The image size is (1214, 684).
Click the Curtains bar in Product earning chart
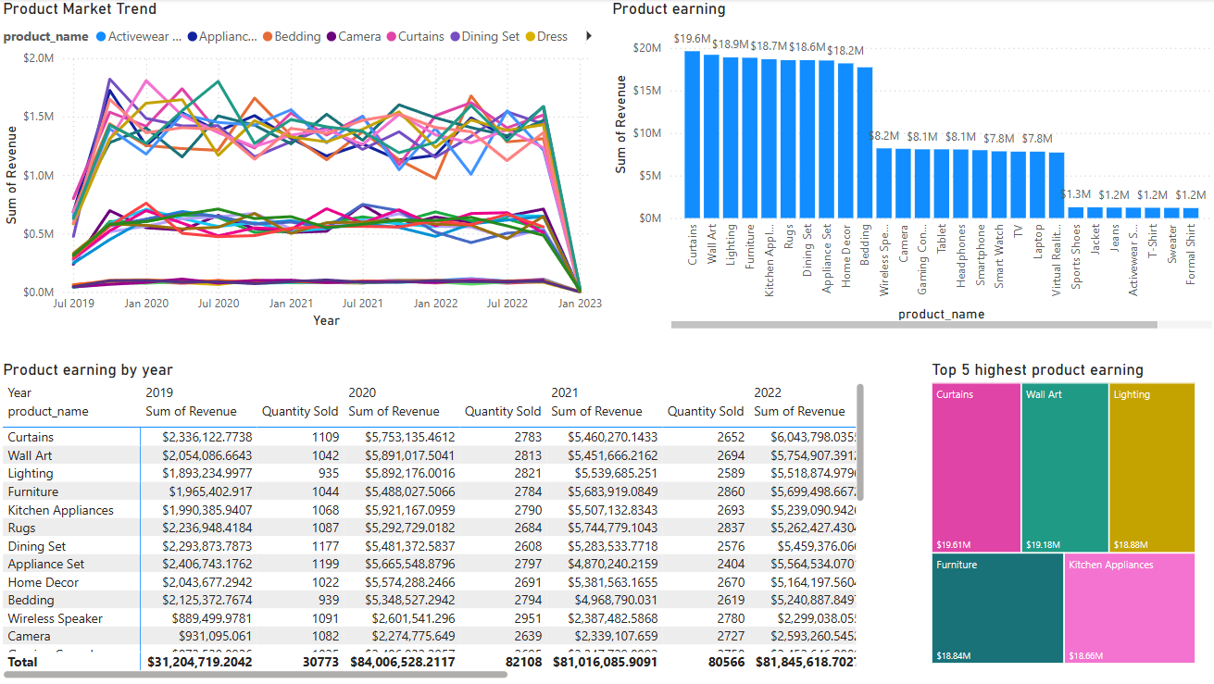point(693,157)
